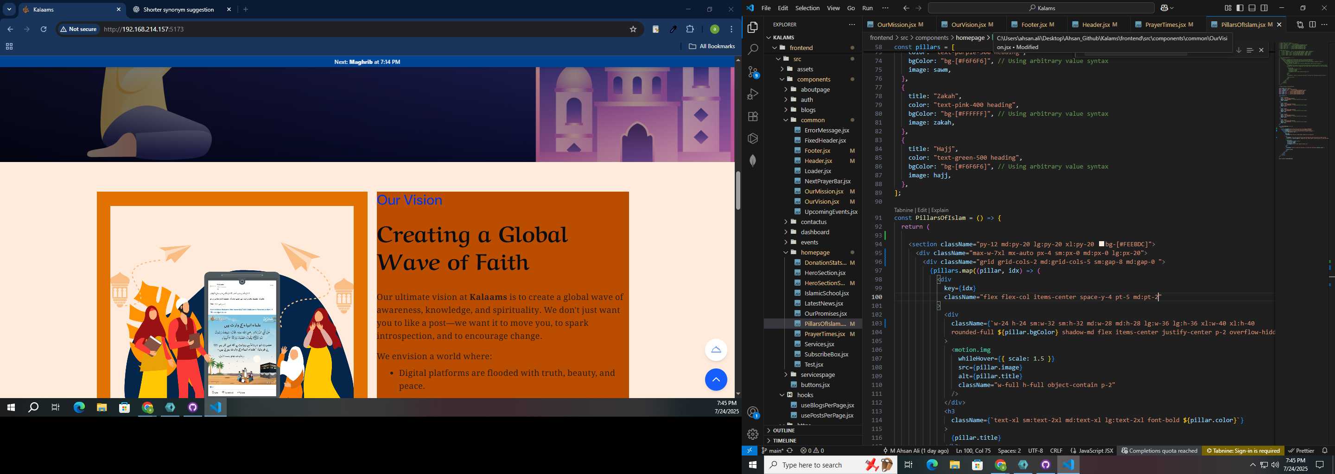
Task: Open the Chrome three-dot menu
Action: pos(731,29)
